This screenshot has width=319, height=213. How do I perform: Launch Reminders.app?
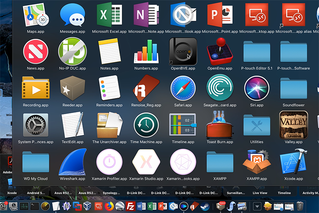(x=109, y=88)
